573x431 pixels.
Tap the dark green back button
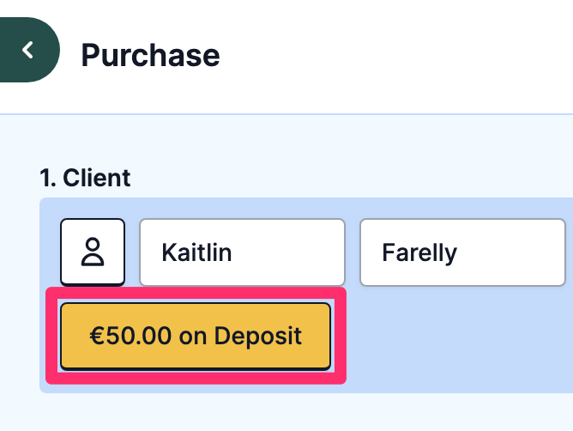(27, 50)
